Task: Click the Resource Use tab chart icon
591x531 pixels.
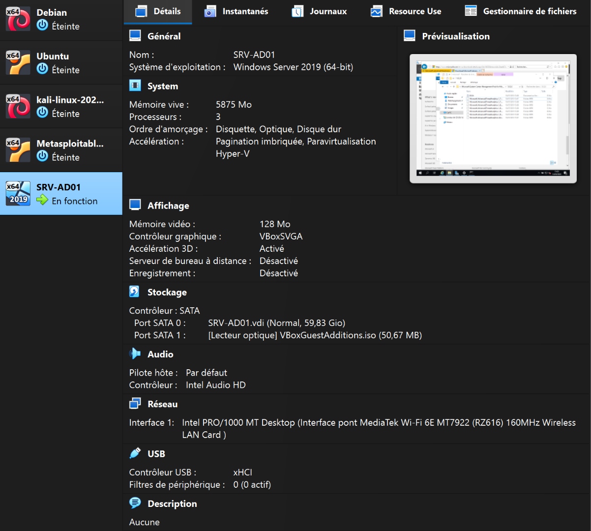Action: pos(377,11)
